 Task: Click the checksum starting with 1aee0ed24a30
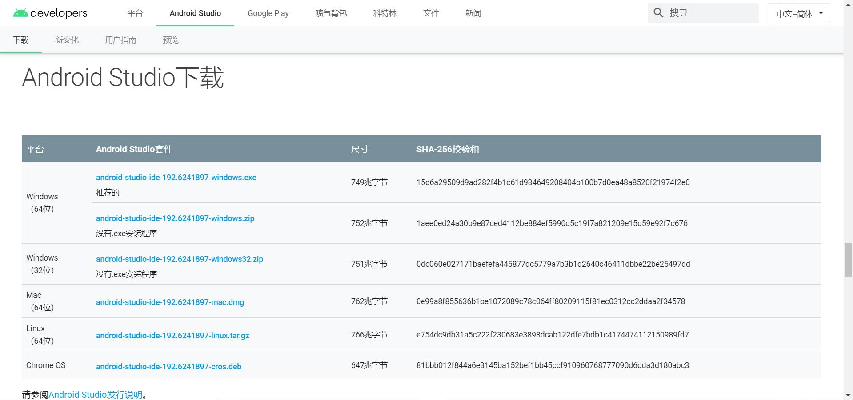coord(552,223)
